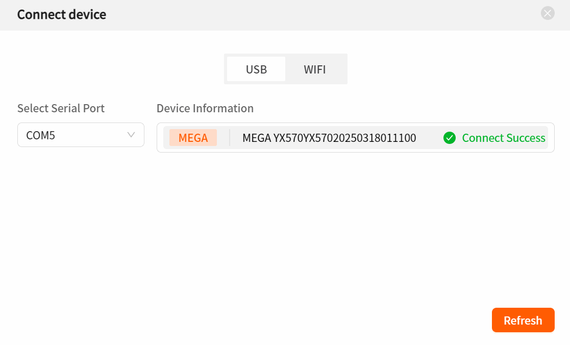Click the Connect device title text
The height and width of the screenshot is (345, 570).
point(62,14)
